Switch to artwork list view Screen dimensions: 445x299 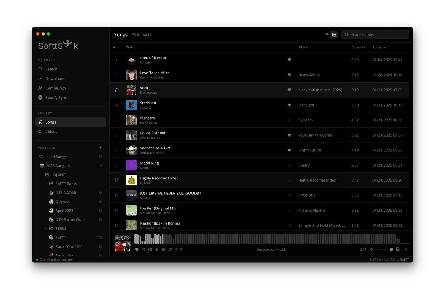tap(334, 35)
